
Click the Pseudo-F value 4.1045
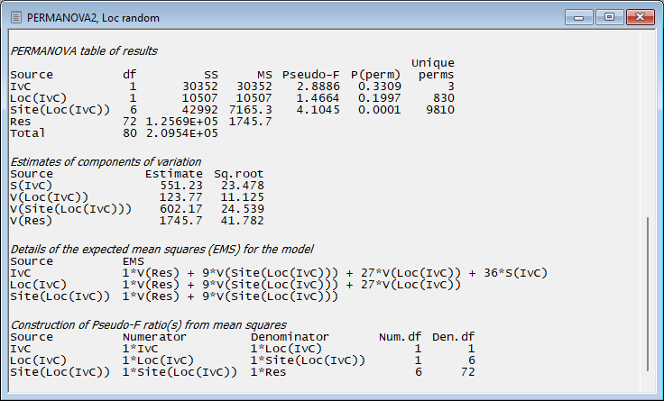(x=309, y=109)
